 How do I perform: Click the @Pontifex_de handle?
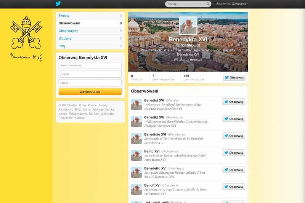coord(175,118)
